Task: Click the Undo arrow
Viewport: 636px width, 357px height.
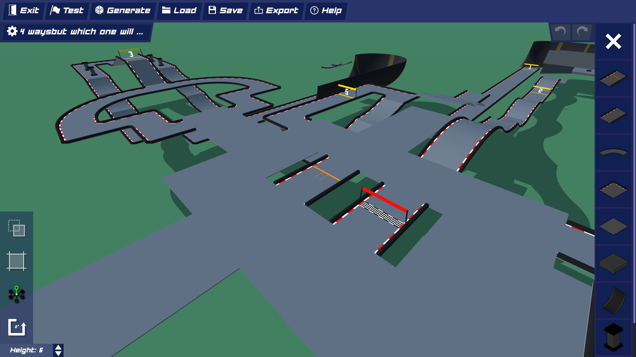Action: 560,32
